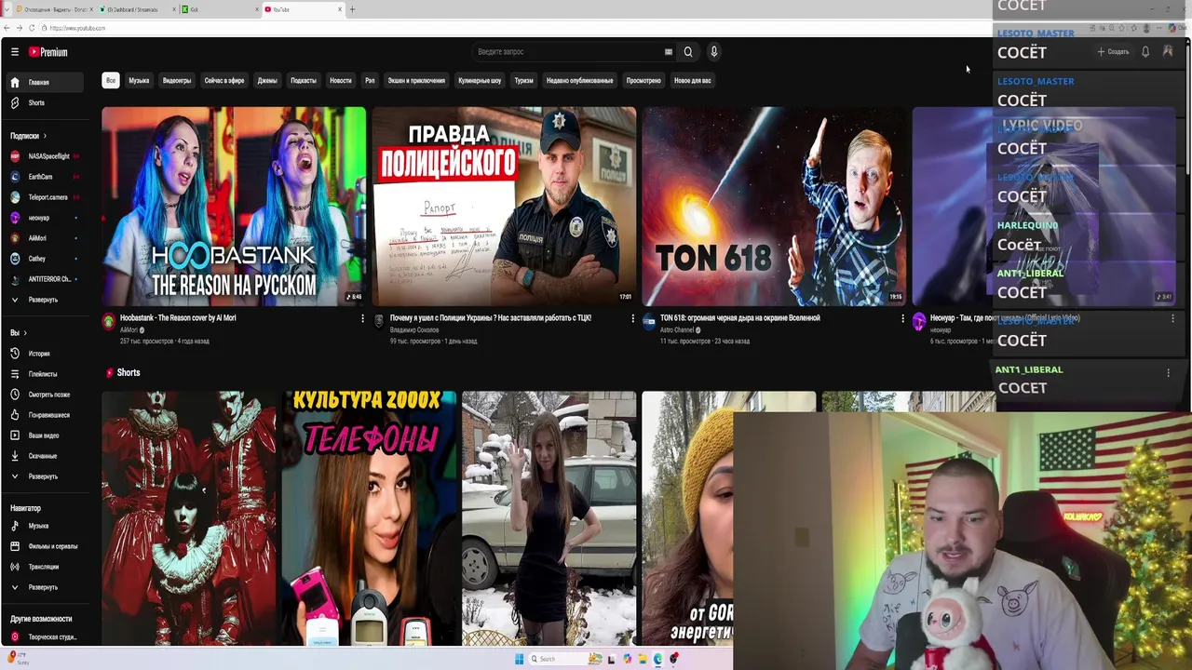
Task: Click the Edge icon in the taskbar
Action: (x=658, y=659)
